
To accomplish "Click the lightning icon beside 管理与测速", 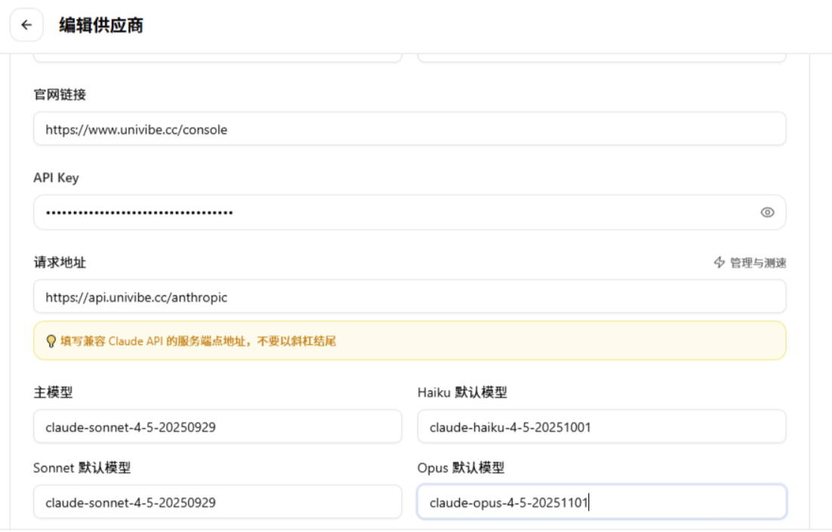I will tap(719, 262).
